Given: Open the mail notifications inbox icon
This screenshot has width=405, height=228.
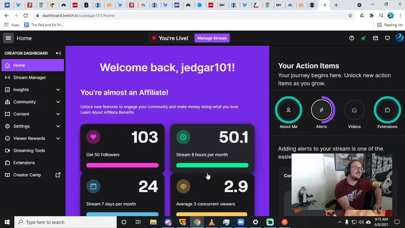Looking at the screenshot, I should click(x=376, y=38).
